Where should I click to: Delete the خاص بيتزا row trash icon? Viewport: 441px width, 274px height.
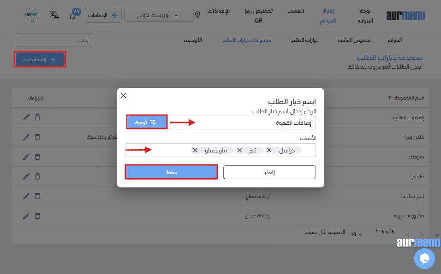point(37,137)
